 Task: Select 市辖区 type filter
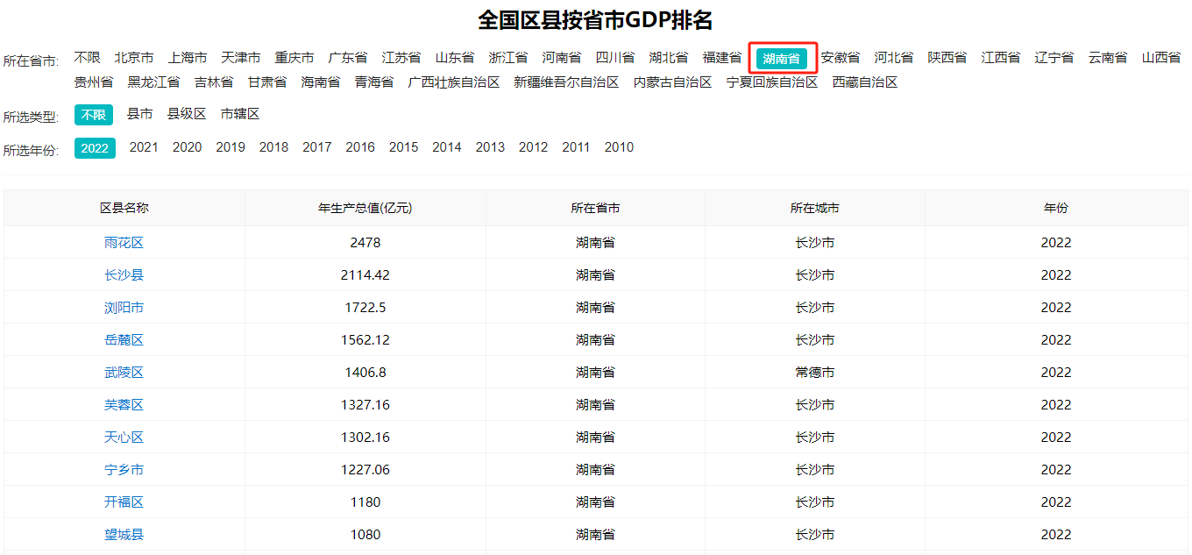click(x=240, y=114)
